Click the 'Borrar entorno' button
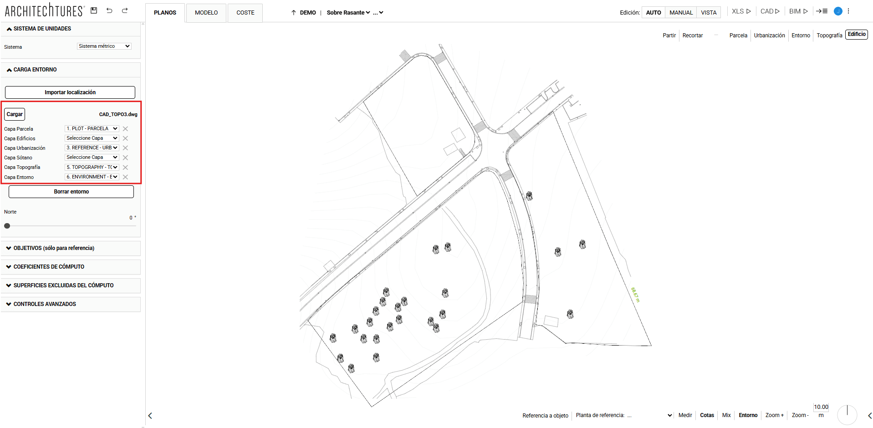873x428 pixels. coord(71,191)
